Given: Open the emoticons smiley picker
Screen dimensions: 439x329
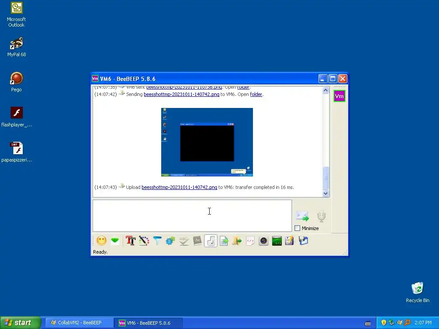Looking at the screenshot, I should (x=101, y=241).
